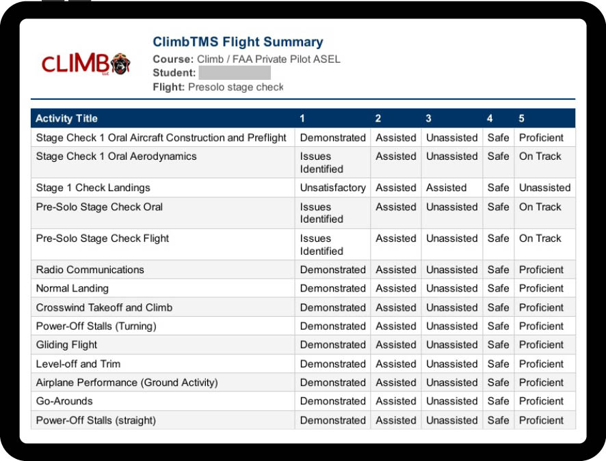Click Unassisted in Airplane Performance row

point(452,382)
